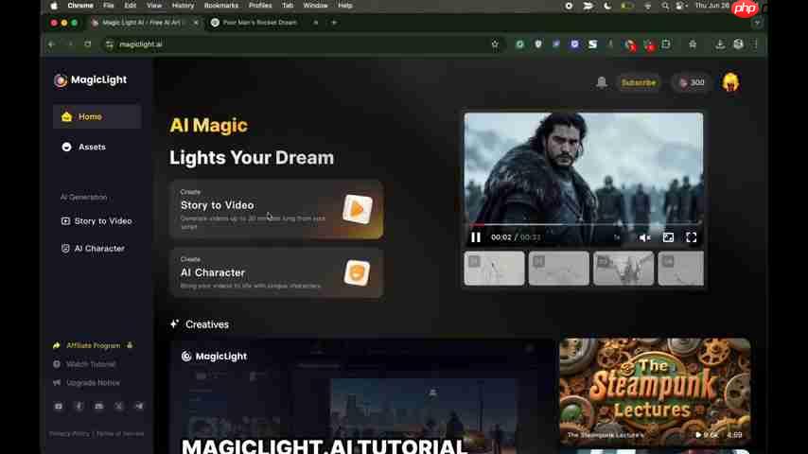
Task: Click the MagicLight logo in the sidebar
Action: 90,79
